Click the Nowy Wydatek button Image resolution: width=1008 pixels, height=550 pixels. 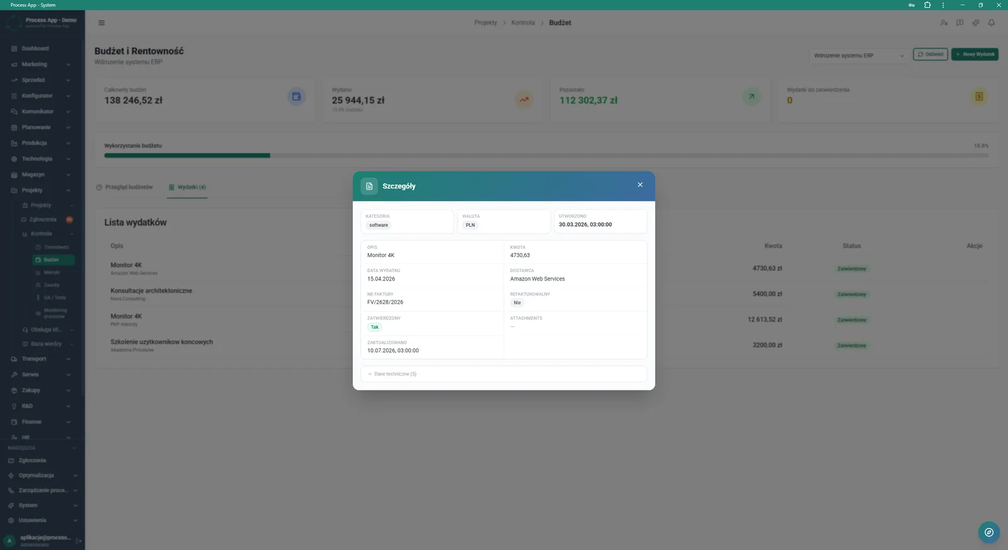[x=975, y=54]
